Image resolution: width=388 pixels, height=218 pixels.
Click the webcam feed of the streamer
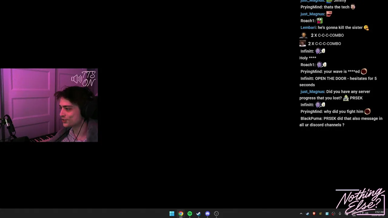pyautogui.click(x=49, y=105)
